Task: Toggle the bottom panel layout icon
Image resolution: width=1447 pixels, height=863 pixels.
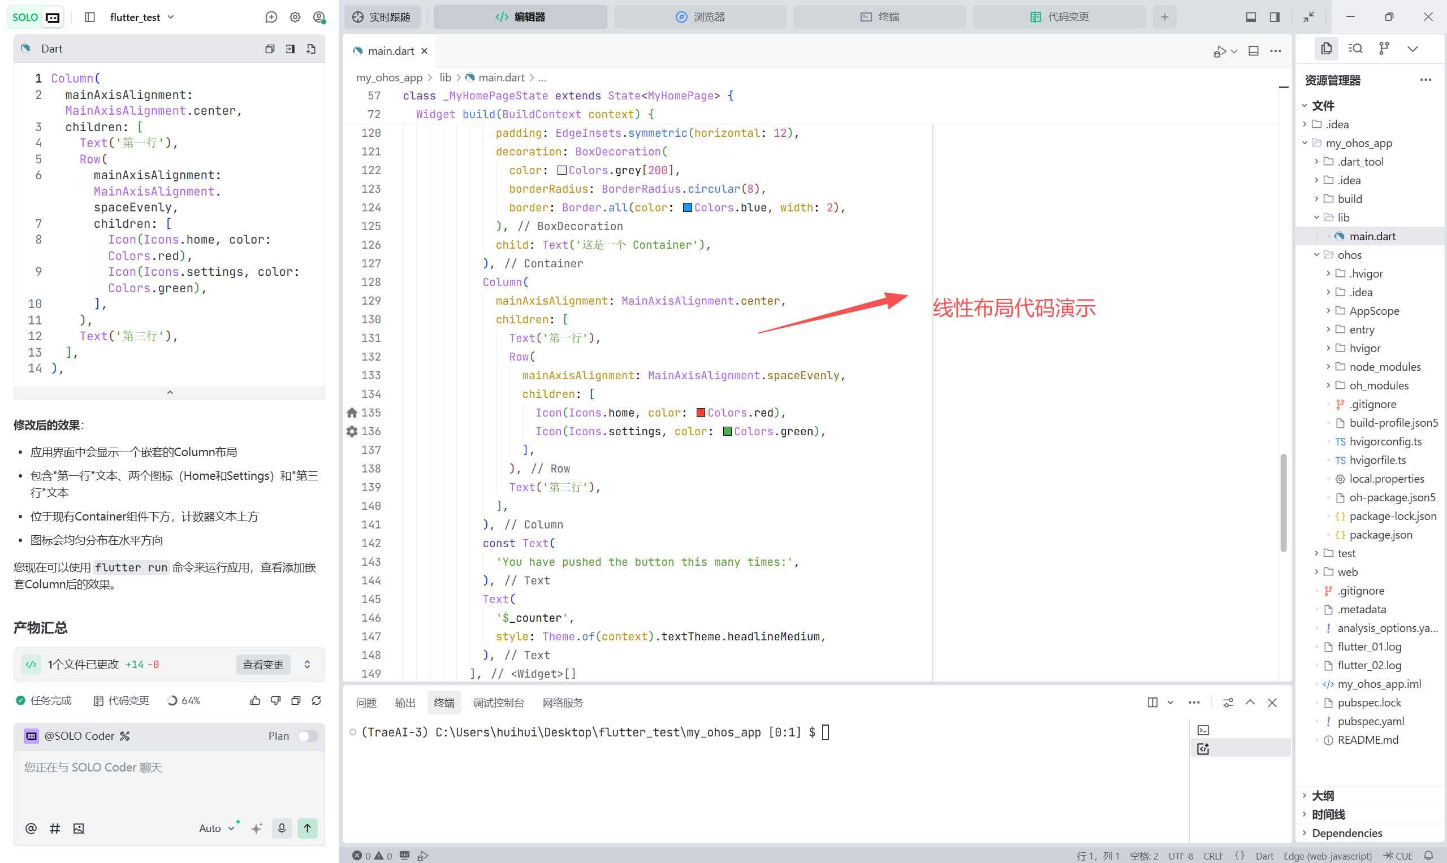Action: tap(1250, 17)
